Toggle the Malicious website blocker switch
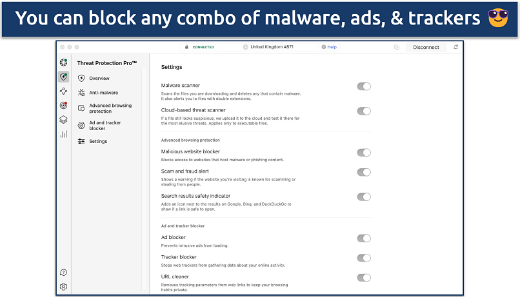Screen dimensions: 520x297 coord(364,152)
